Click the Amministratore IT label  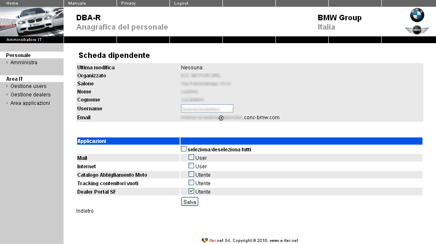coord(24,40)
